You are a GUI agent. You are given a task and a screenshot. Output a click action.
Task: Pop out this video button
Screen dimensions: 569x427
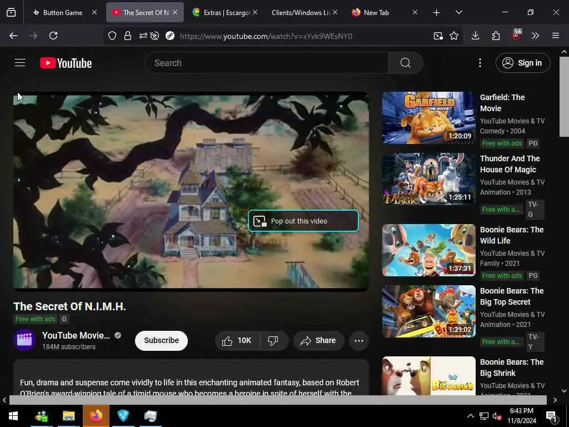pyautogui.click(x=303, y=221)
